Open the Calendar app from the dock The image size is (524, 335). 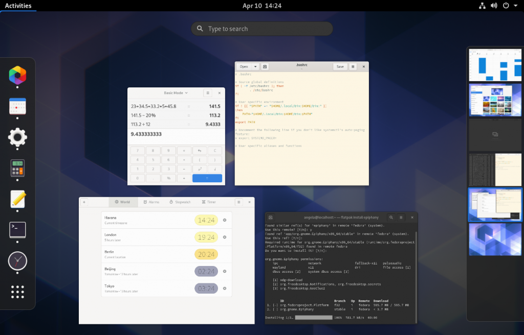click(x=17, y=107)
